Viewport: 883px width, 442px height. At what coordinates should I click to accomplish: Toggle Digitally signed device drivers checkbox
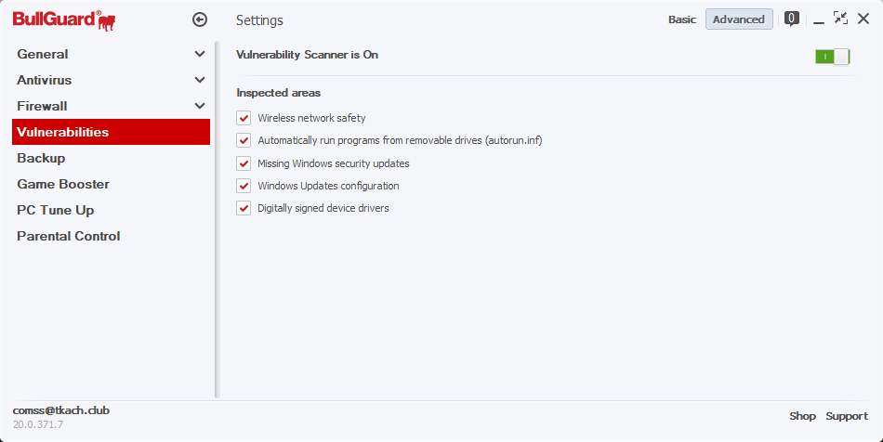(x=244, y=208)
